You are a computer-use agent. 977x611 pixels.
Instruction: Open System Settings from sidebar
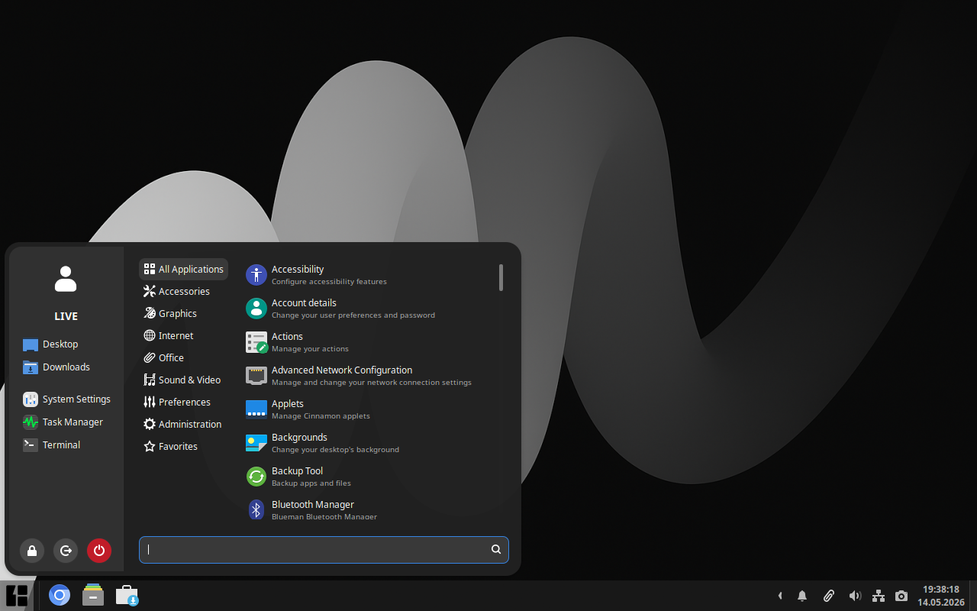coord(66,399)
